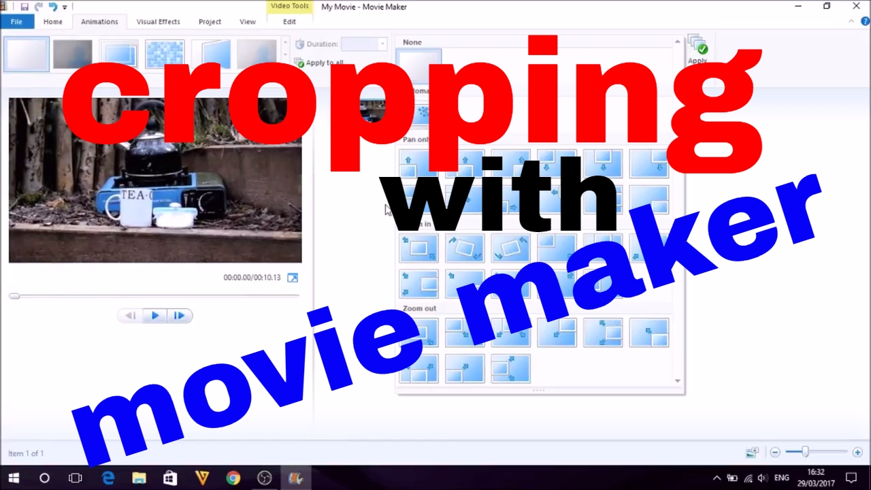
Task: Select the None pan and zoom thumbnail
Action: point(419,65)
